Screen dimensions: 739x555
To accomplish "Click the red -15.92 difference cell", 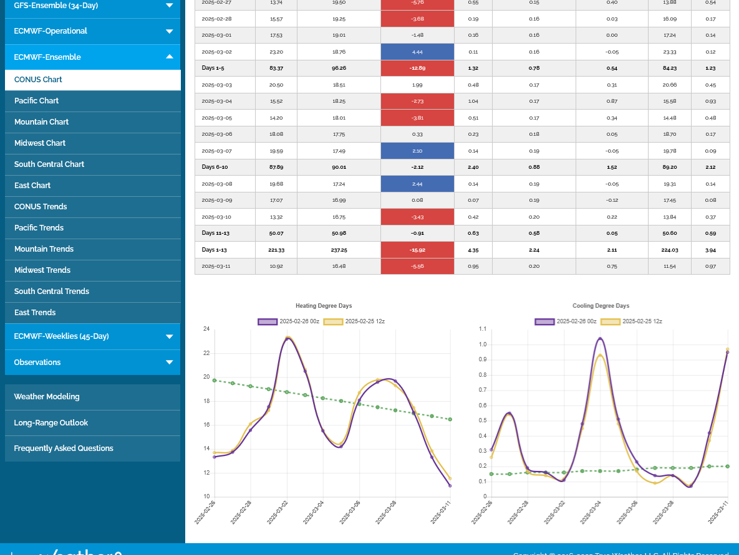I will point(418,250).
